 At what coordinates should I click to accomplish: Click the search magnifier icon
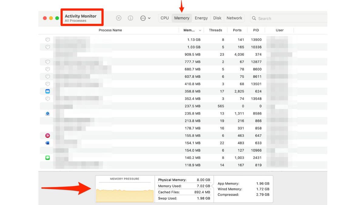(254, 19)
